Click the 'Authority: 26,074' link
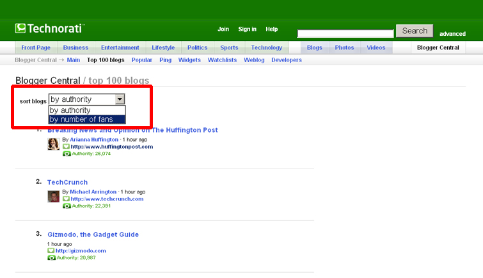 (x=91, y=154)
